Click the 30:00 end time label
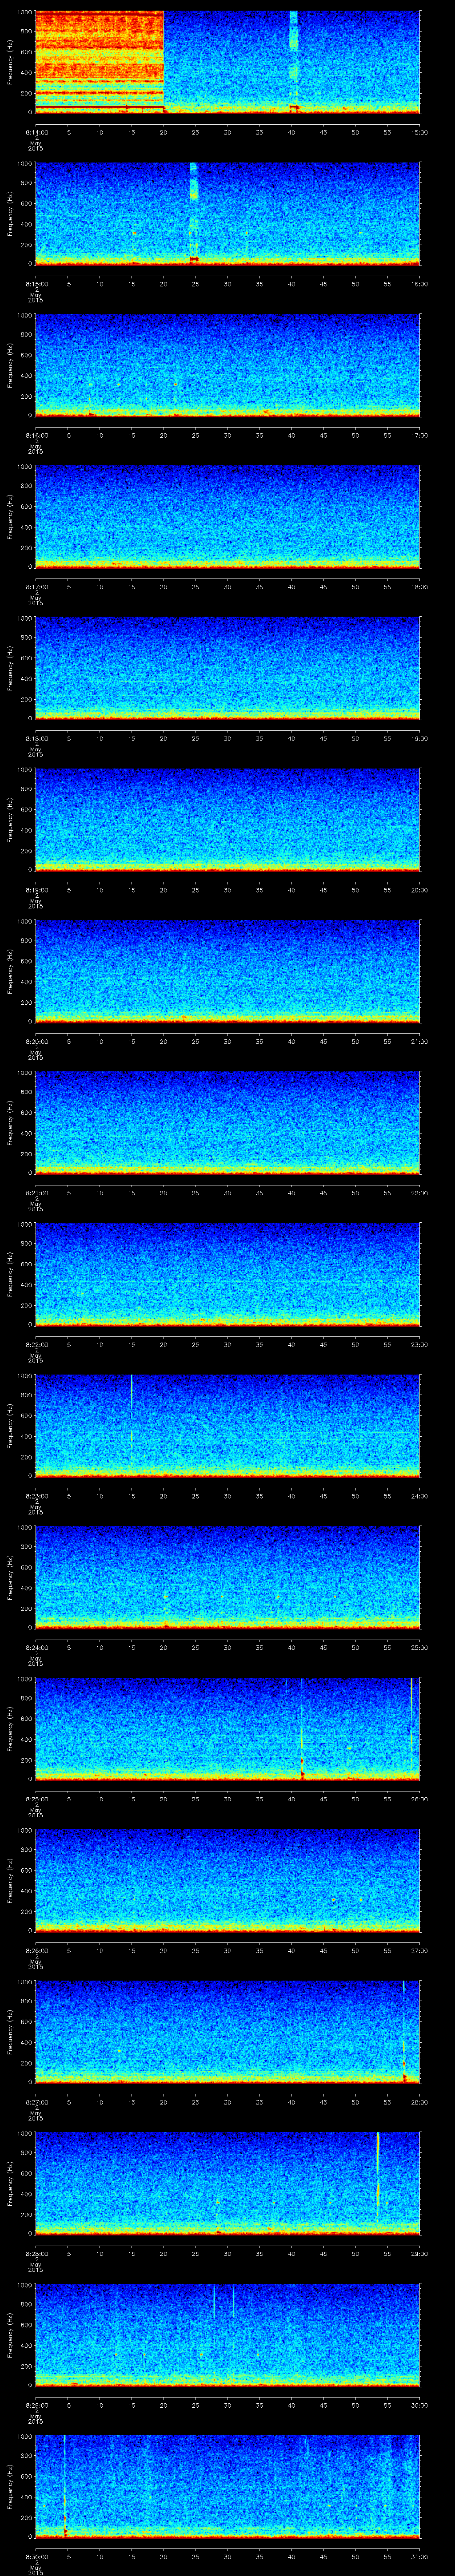Screen dimensions: 455x2576 point(420,2405)
